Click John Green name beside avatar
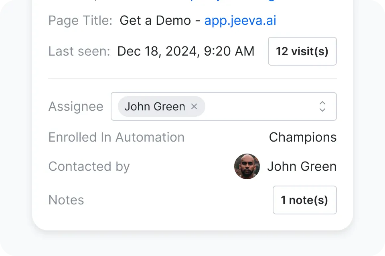The height and width of the screenshot is (256, 385). (302, 166)
